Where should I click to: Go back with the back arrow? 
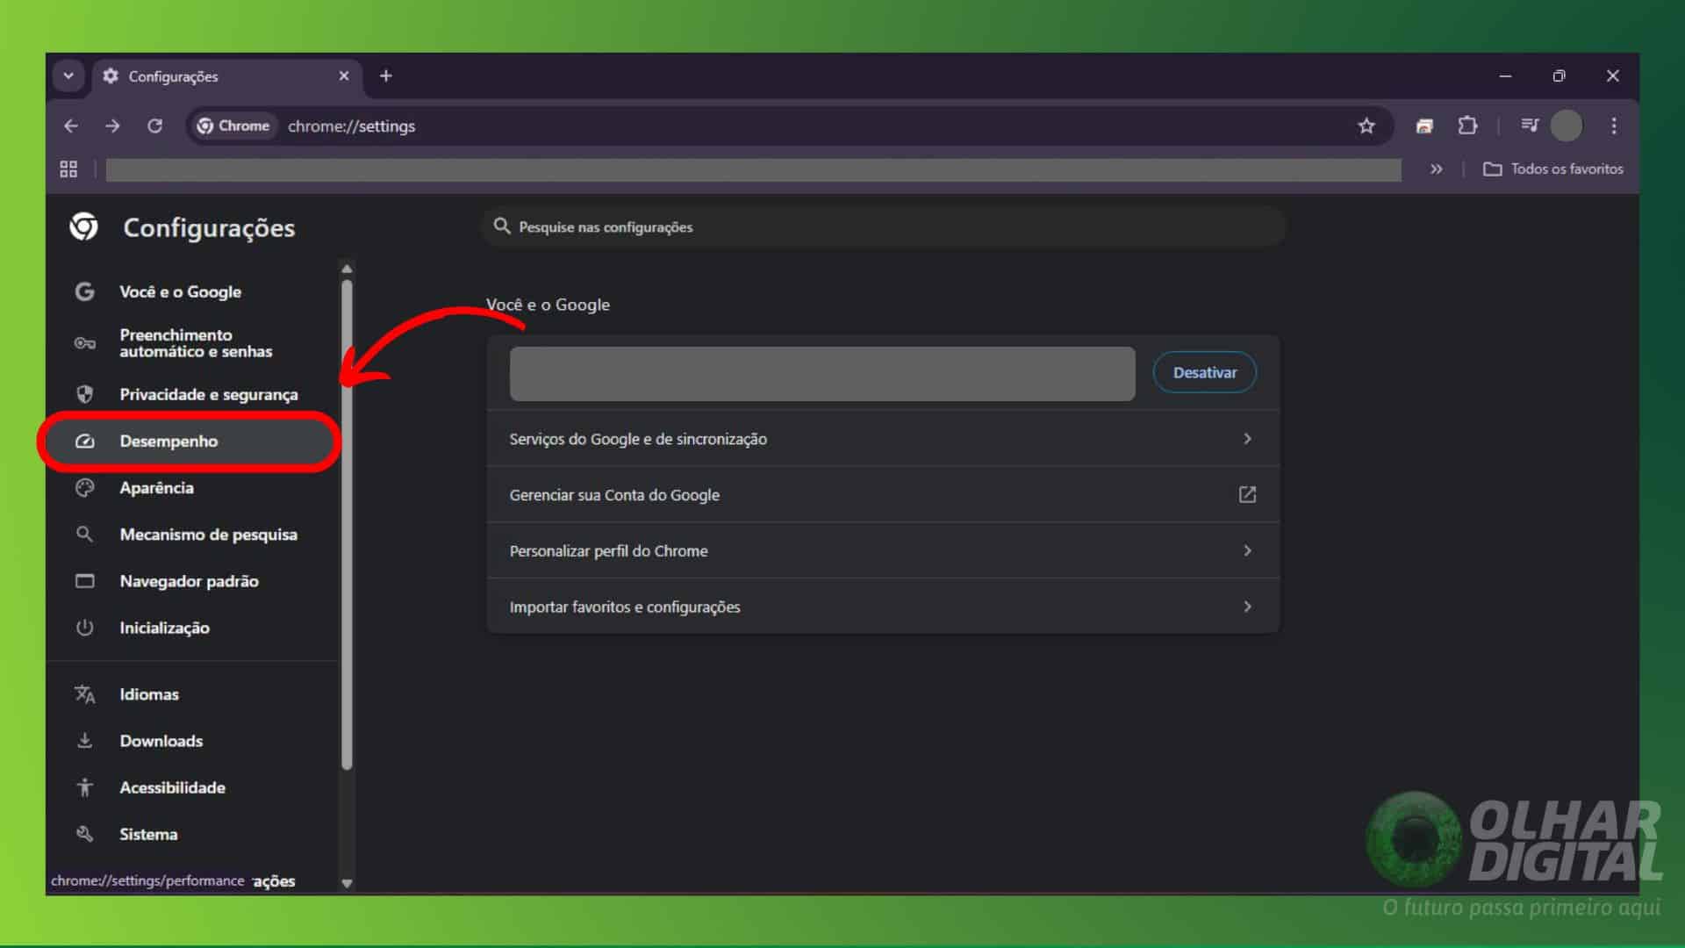(71, 126)
